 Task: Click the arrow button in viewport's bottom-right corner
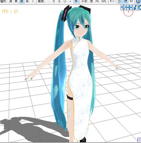(140, 140)
